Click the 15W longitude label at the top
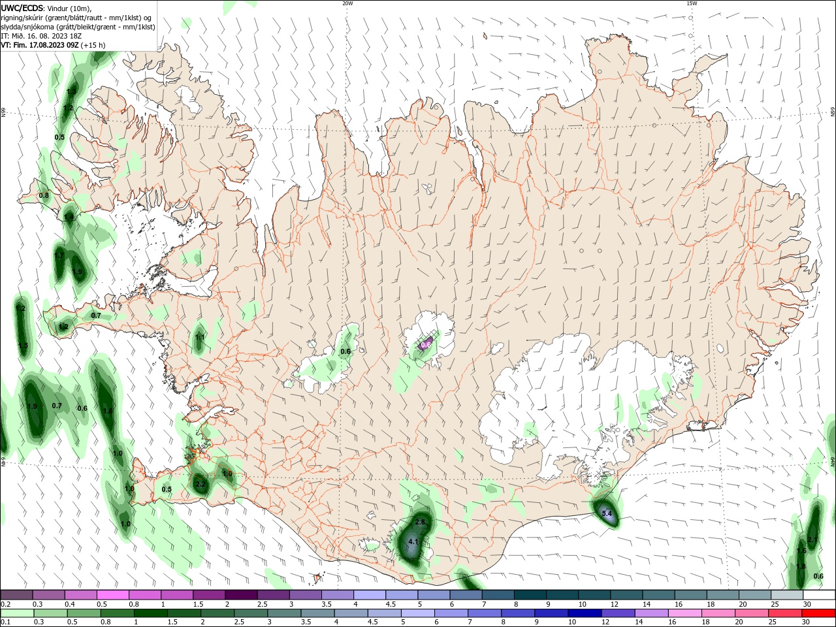 pyautogui.click(x=692, y=3)
